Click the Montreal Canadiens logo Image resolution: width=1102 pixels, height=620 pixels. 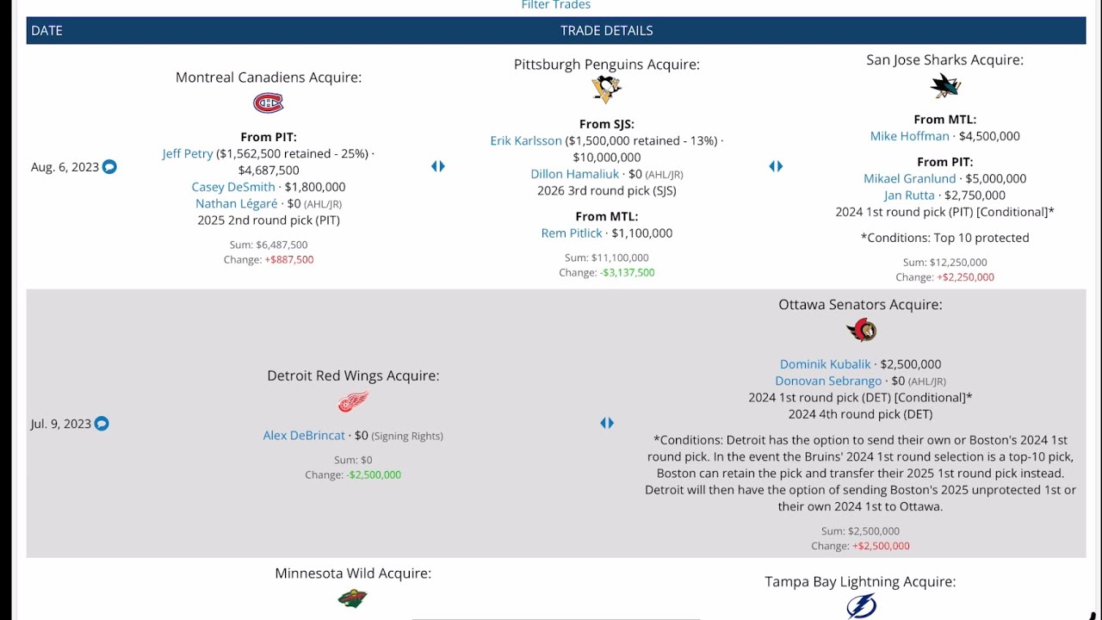268,103
